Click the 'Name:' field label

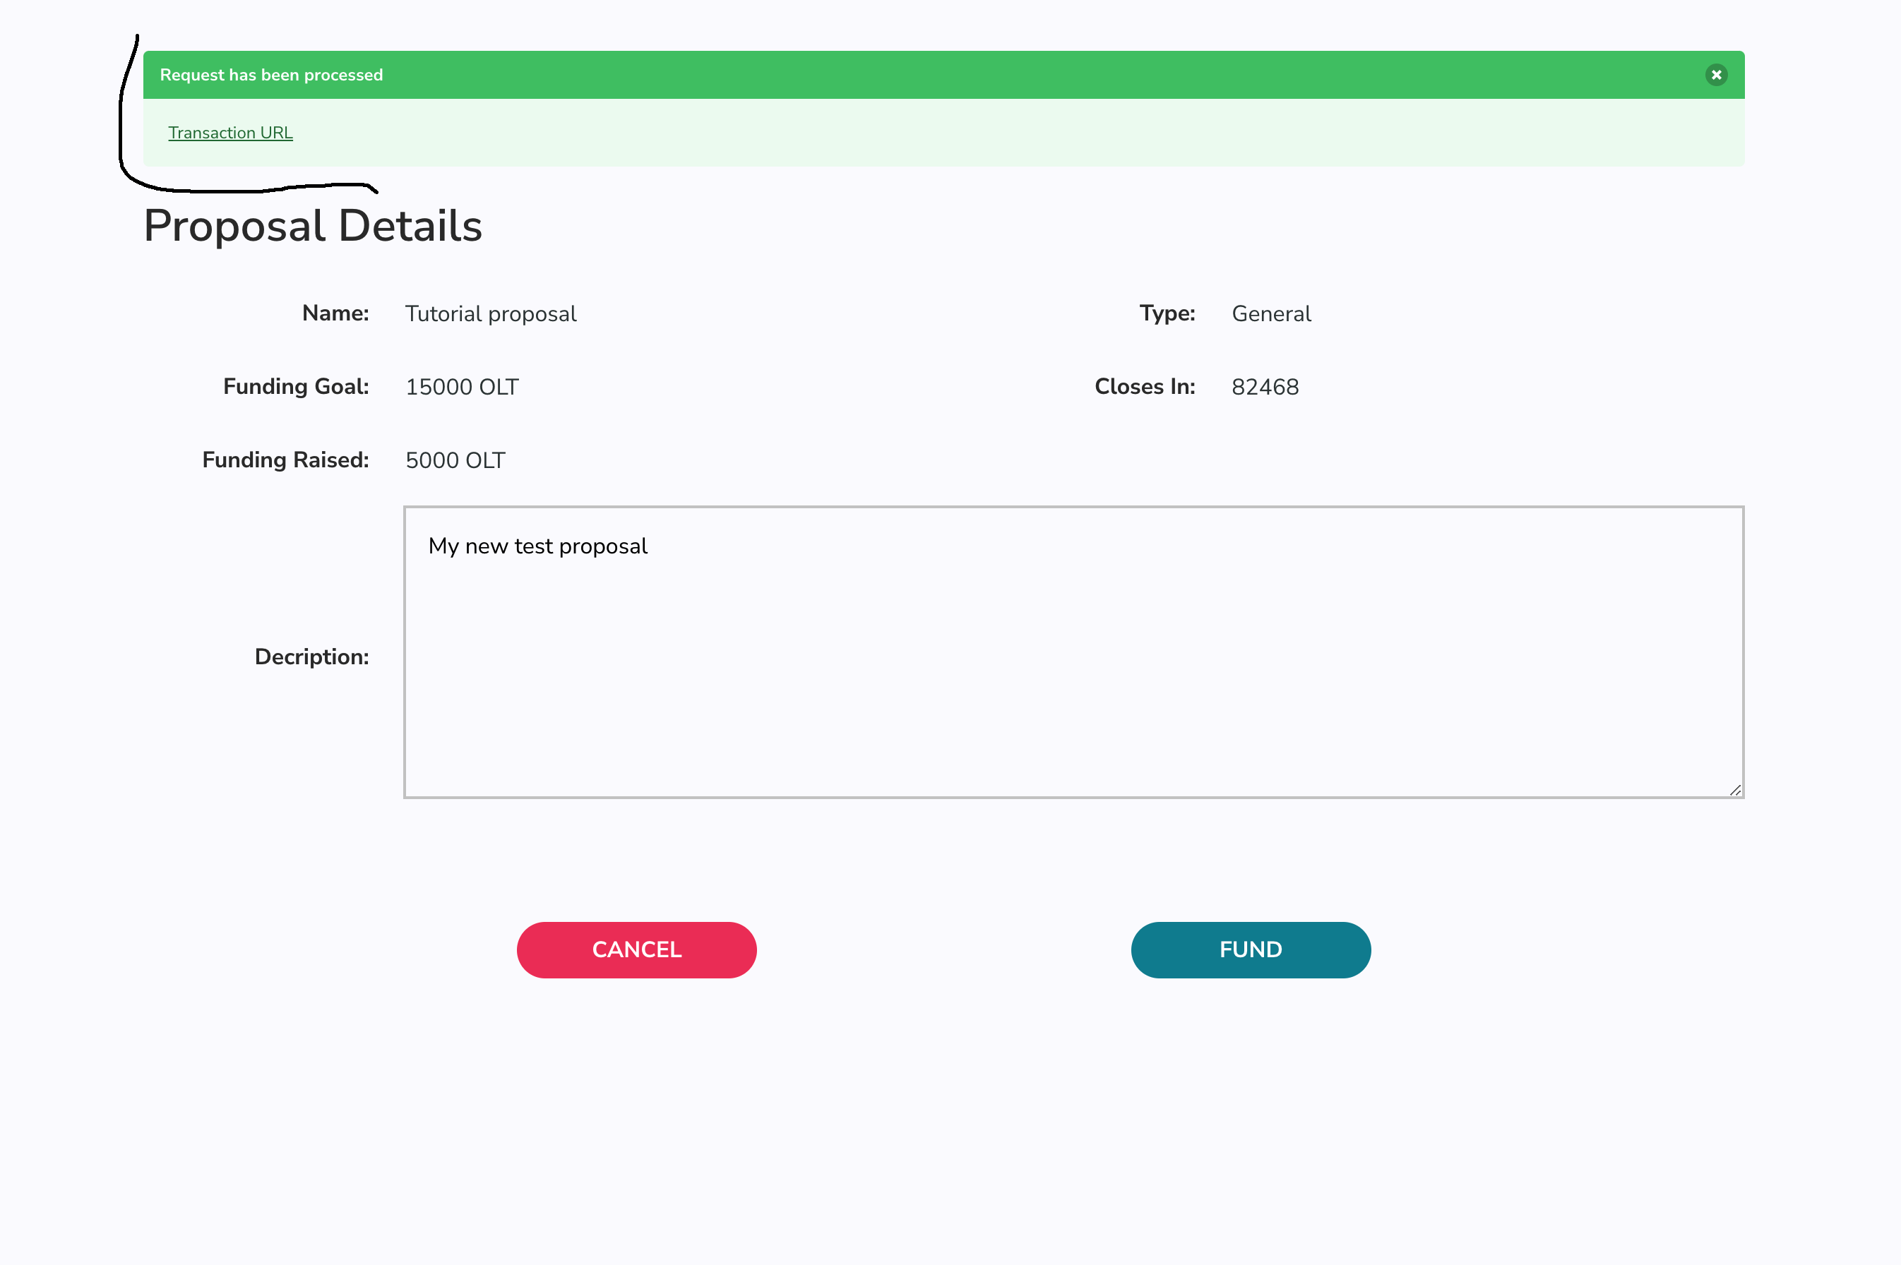pos(335,313)
